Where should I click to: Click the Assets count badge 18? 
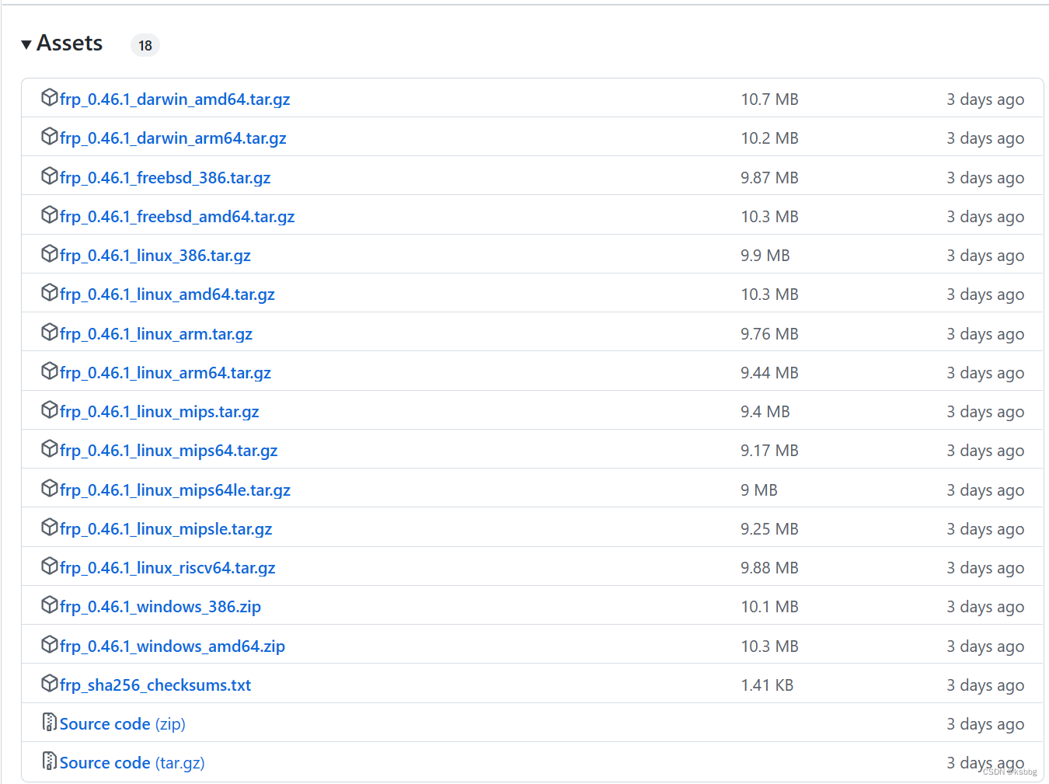145,46
